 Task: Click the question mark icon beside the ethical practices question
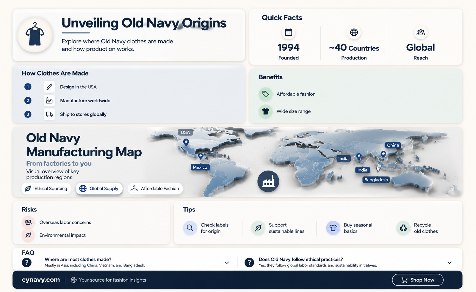249,262
